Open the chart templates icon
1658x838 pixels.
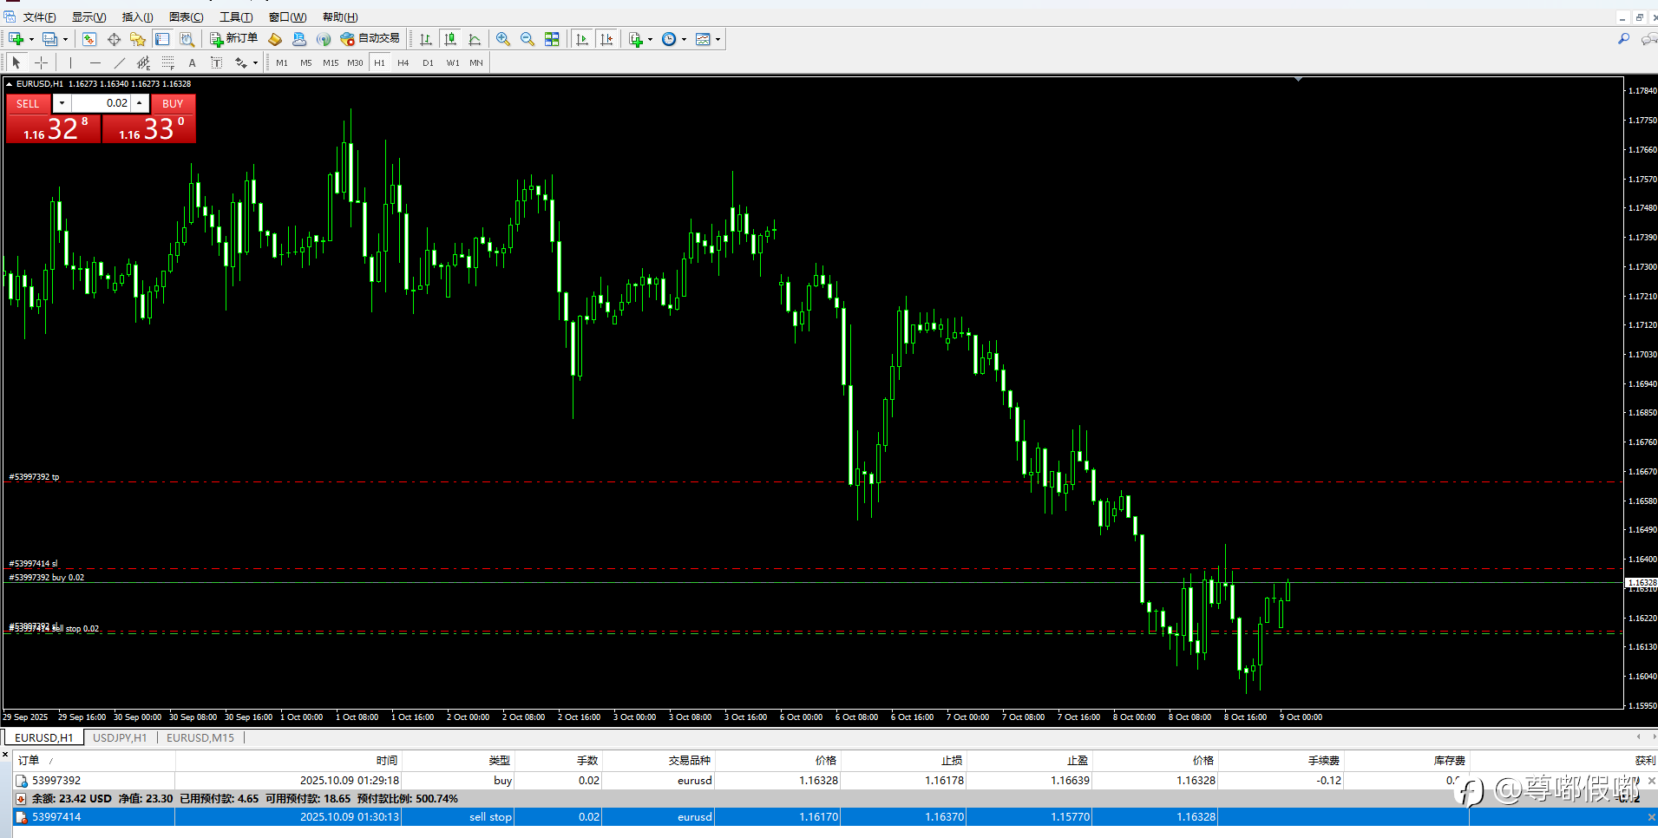tap(703, 39)
